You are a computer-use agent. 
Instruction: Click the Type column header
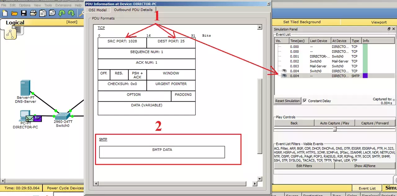pos(356,41)
